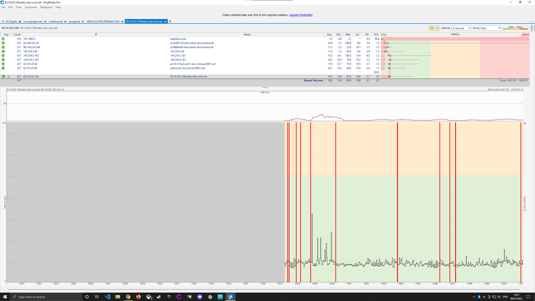Click hop 1 green number icon
This screenshot has width=535, height=301.
coord(3,39)
